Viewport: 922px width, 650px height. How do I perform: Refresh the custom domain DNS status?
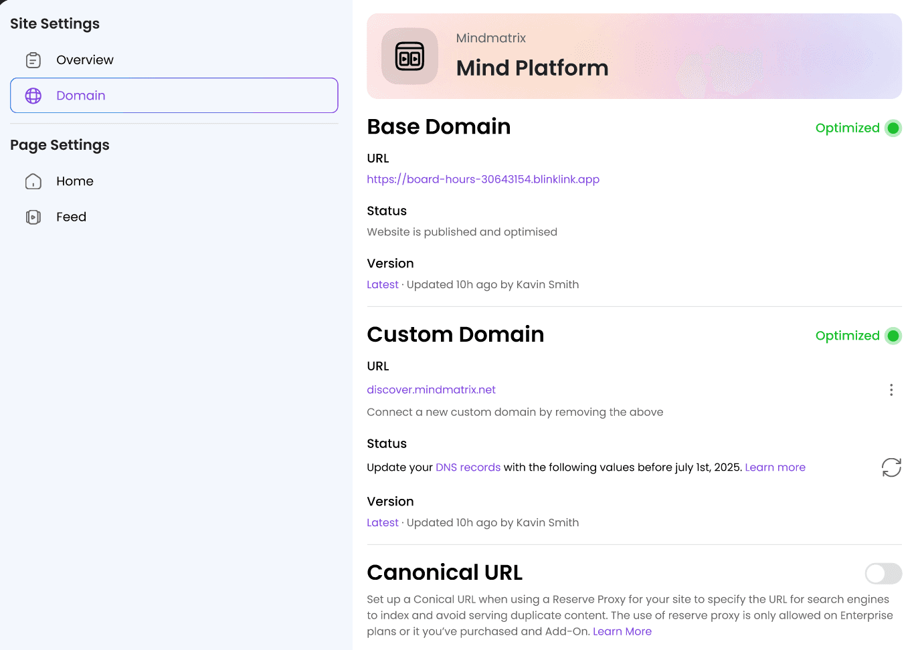pos(891,467)
